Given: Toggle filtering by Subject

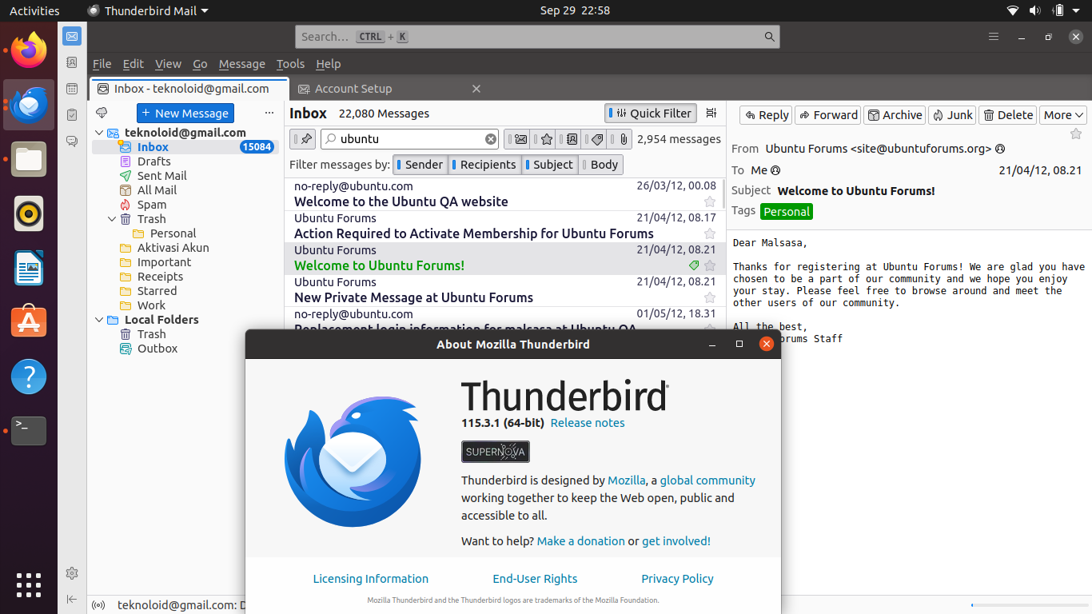Looking at the screenshot, I should click(549, 165).
